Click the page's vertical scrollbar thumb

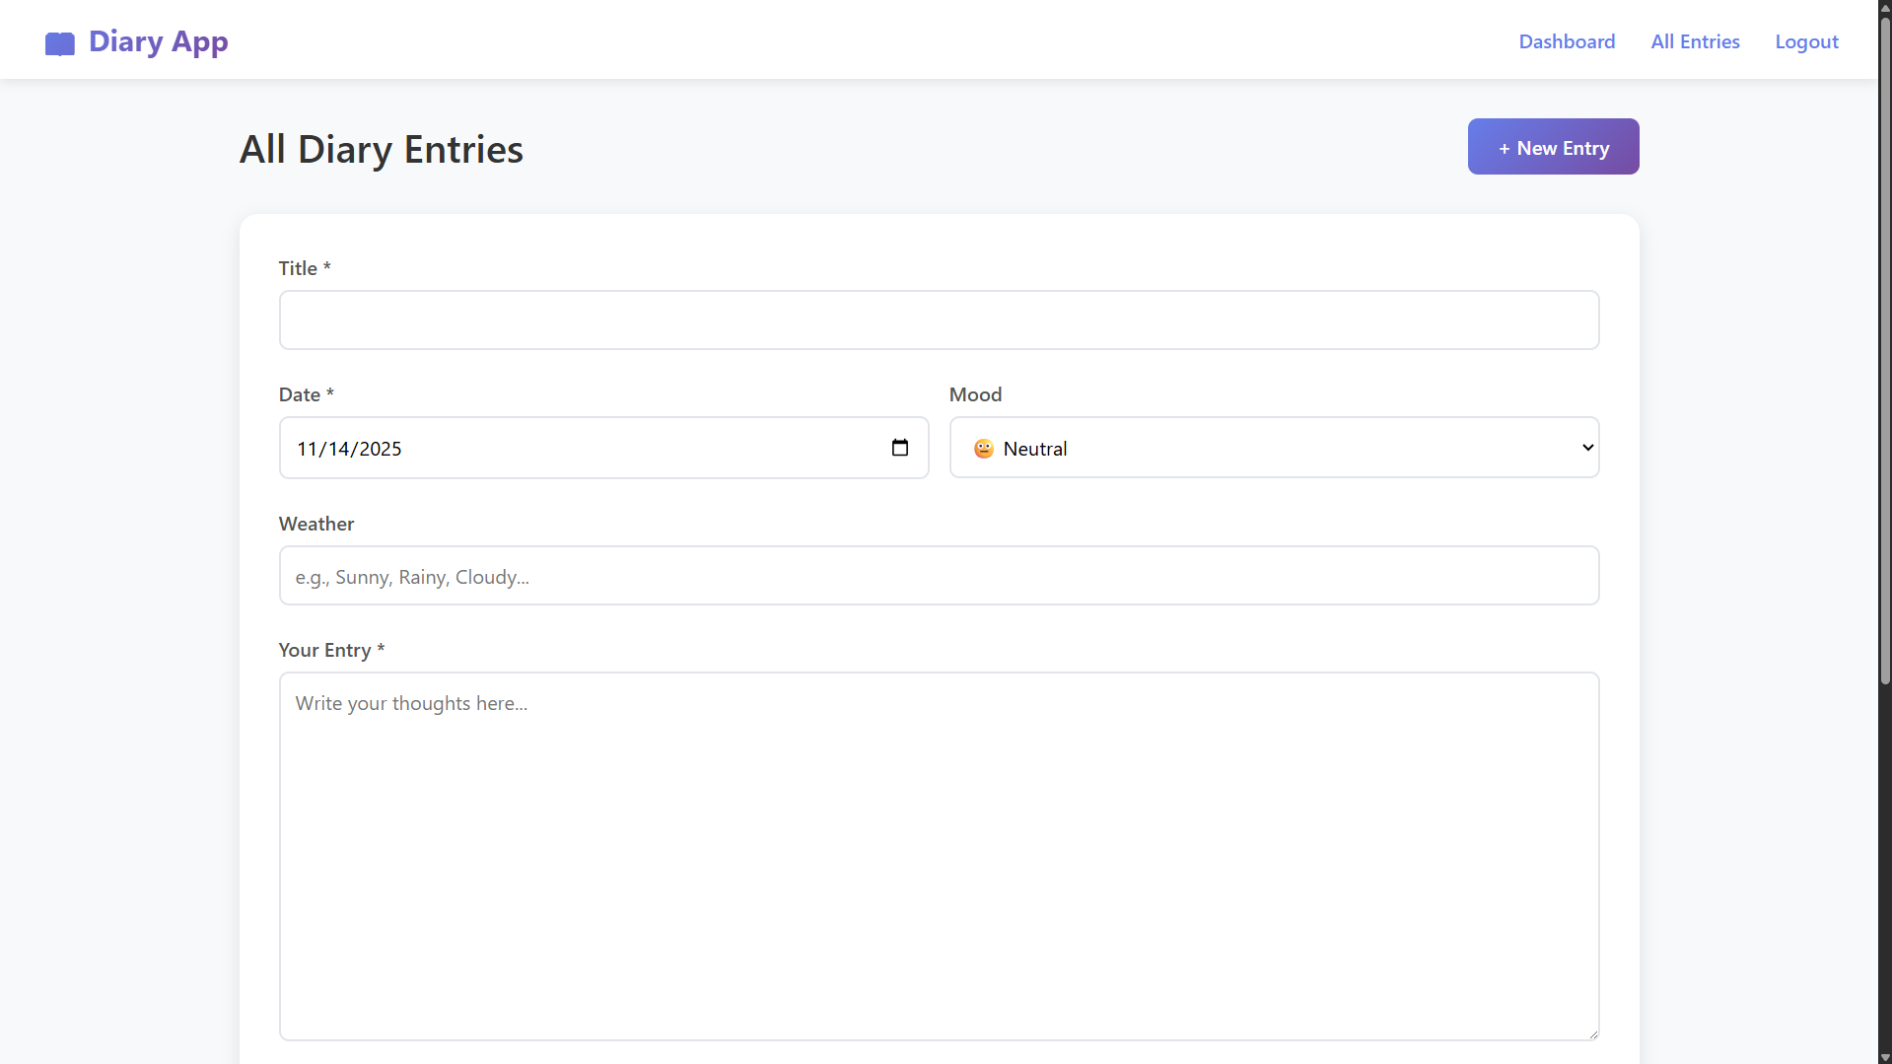coord(1884,345)
